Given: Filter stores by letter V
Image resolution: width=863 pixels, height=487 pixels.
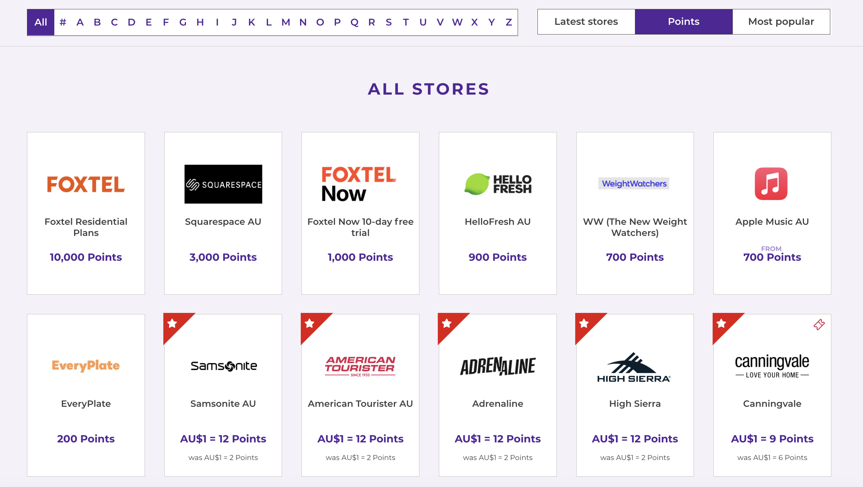Looking at the screenshot, I should tap(440, 22).
